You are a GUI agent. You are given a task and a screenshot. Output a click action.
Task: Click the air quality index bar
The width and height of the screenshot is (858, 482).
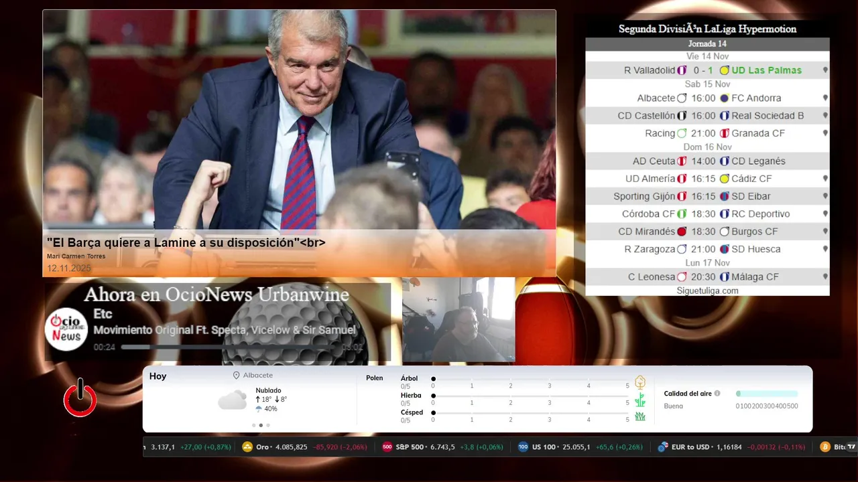767,394
